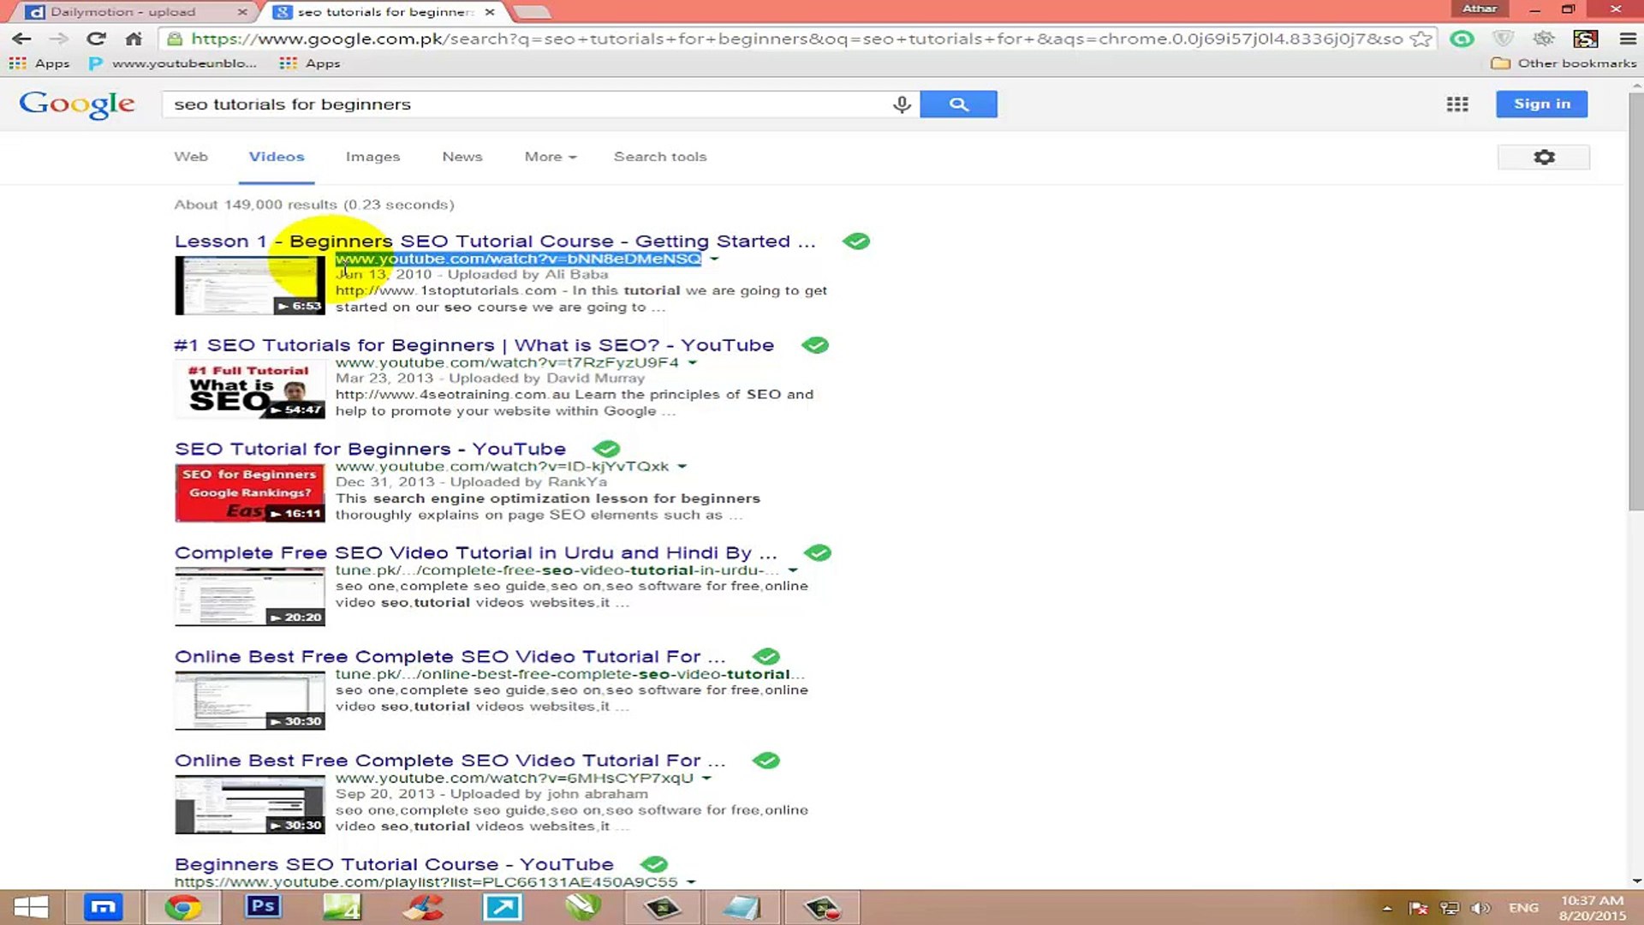Open 'SEO Tutorial for Beginners - YouTube' link

pos(370,449)
